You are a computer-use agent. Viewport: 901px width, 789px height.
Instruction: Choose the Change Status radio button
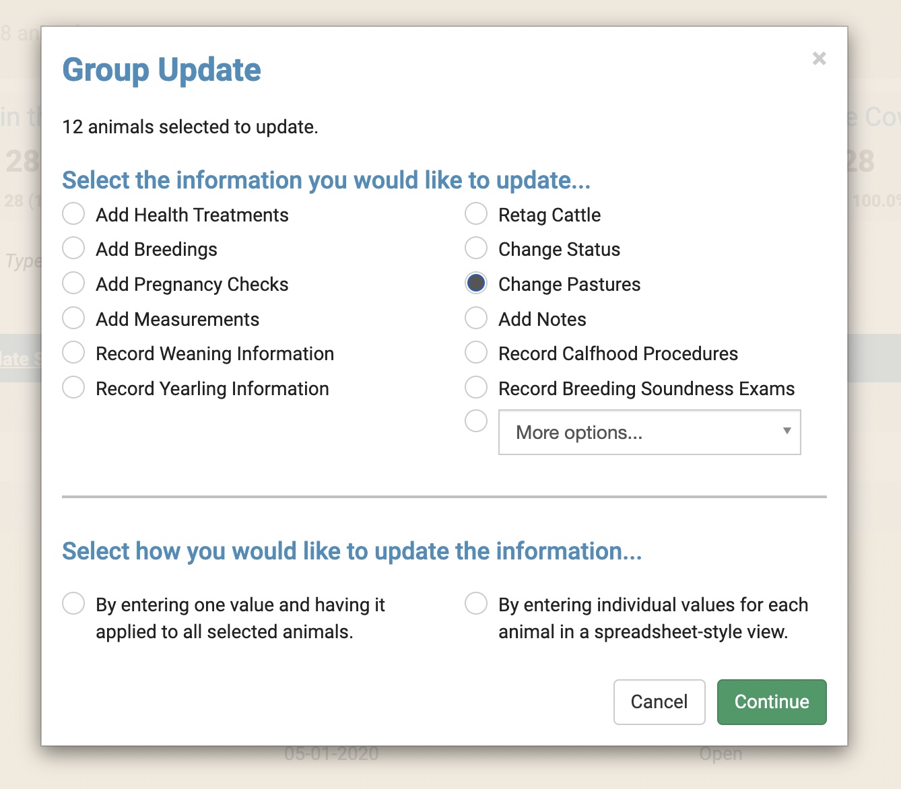(x=476, y=248)
